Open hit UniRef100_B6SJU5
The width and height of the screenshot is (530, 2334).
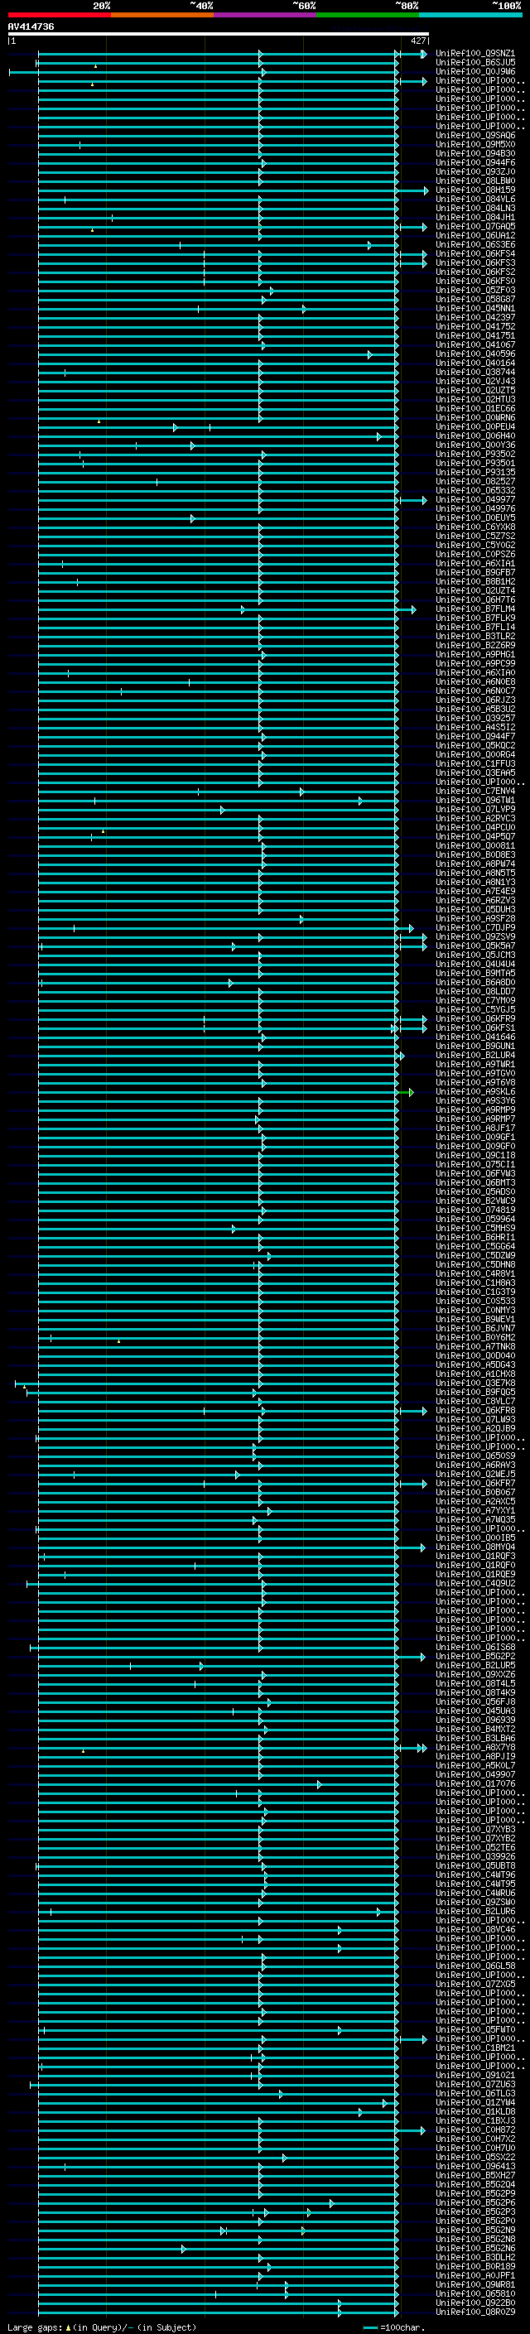pos(475,63)
